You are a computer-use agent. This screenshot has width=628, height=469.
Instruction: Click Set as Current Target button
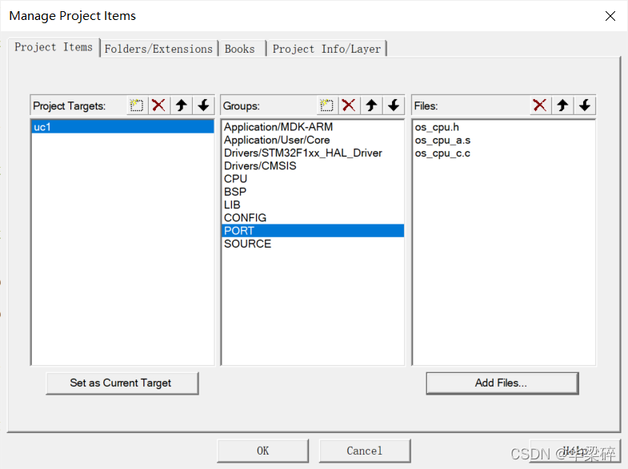click(x=122, y=383)
